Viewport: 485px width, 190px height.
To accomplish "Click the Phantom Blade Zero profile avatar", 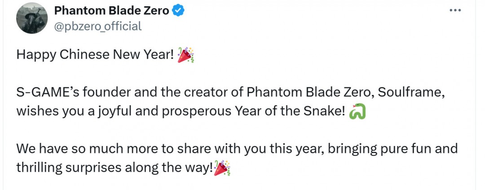I will 32,18.
